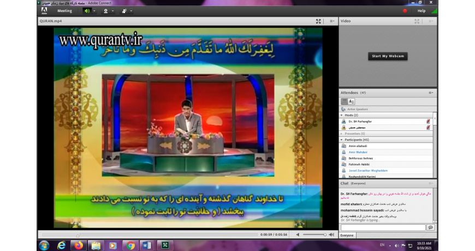Click the green connection status bars icon
This screenshot has height=251, width=475.
pyautogui.click(x=434, y=11)
